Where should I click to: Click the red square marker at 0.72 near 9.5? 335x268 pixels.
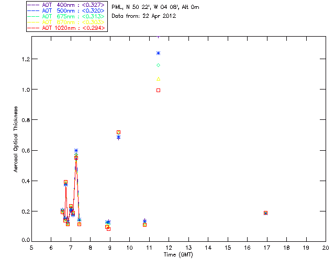[x=119, y=132]
